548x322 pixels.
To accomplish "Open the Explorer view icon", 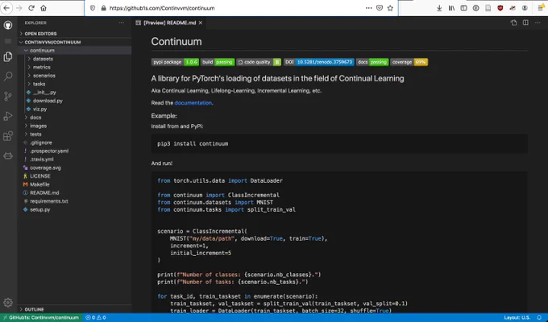I will [x=8, y=56].
